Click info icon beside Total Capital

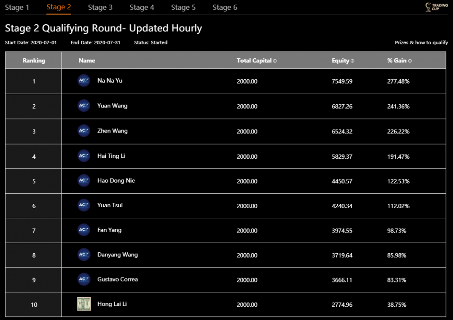[275, 61]
